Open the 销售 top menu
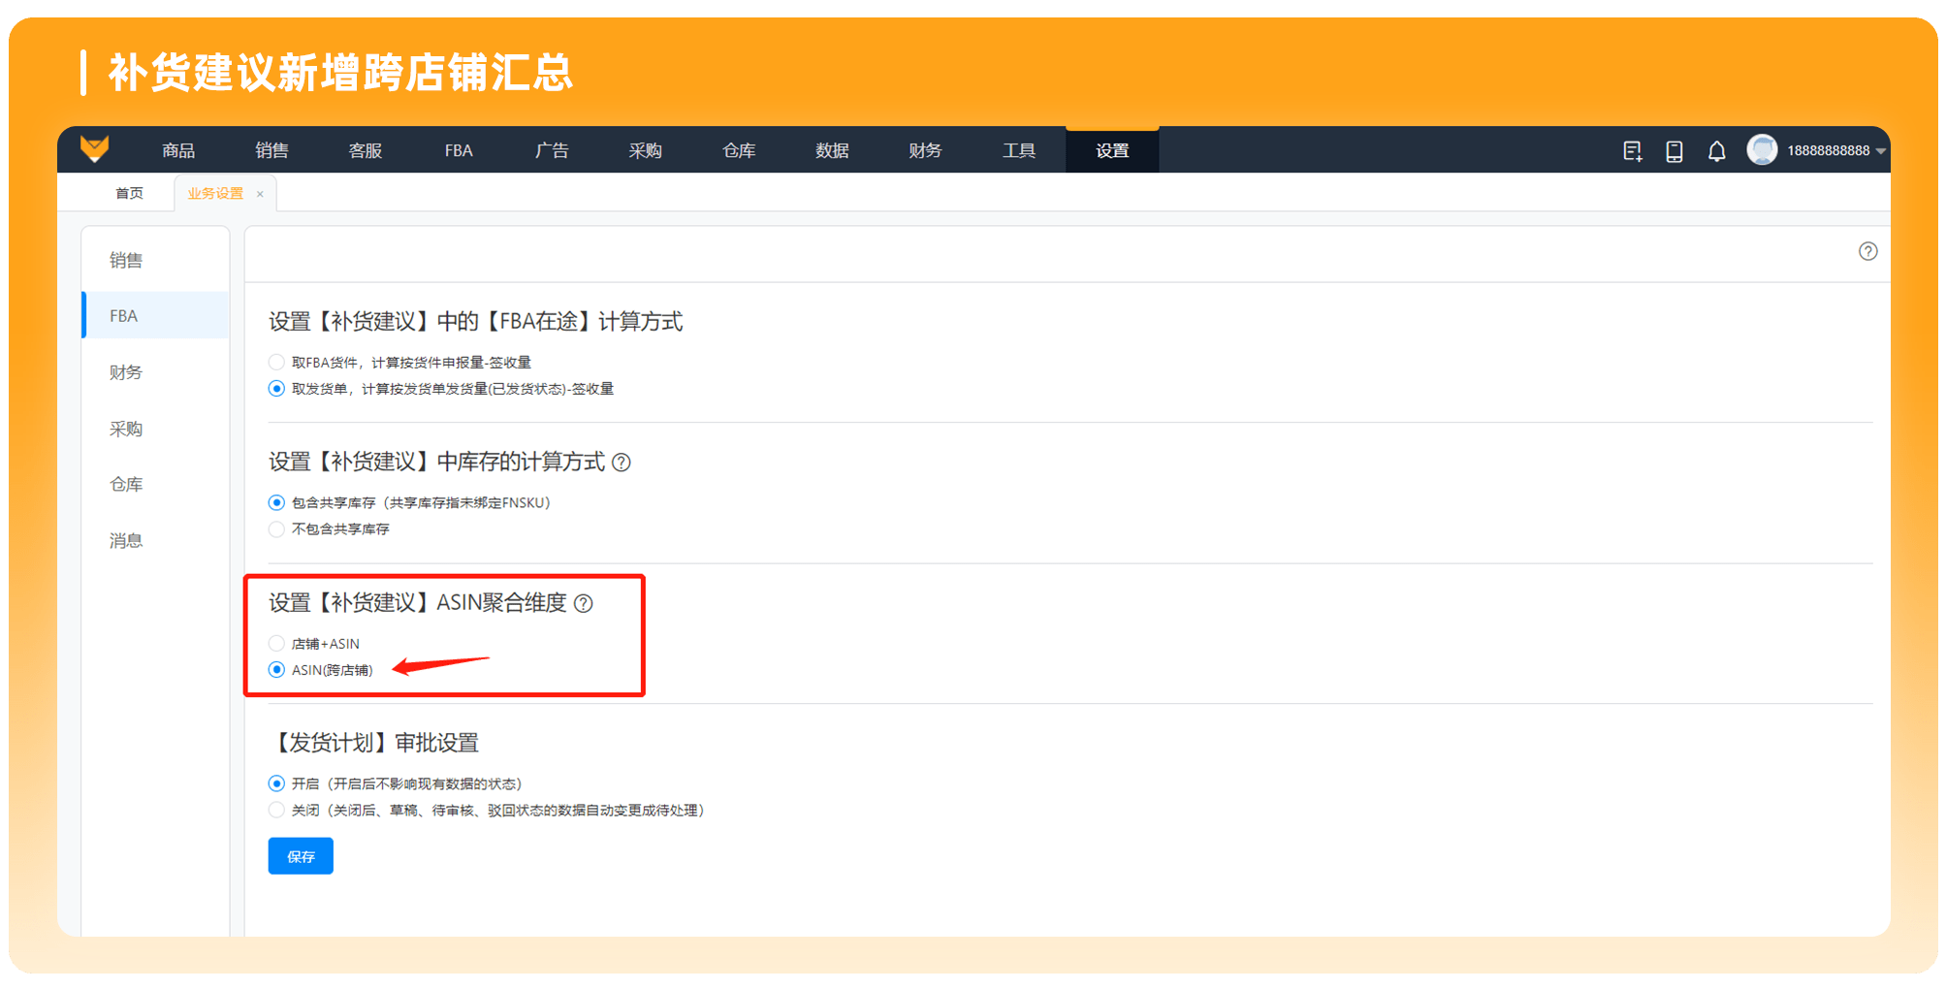This screenshot has height=990, width=1946. [x=271, y=150]
